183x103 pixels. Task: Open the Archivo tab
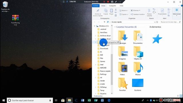[96, 6]
